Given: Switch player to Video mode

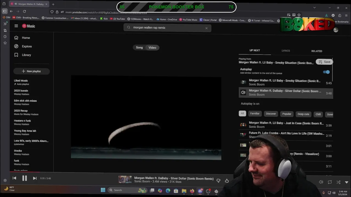Looking at the screenshot, I should [152, 48].
